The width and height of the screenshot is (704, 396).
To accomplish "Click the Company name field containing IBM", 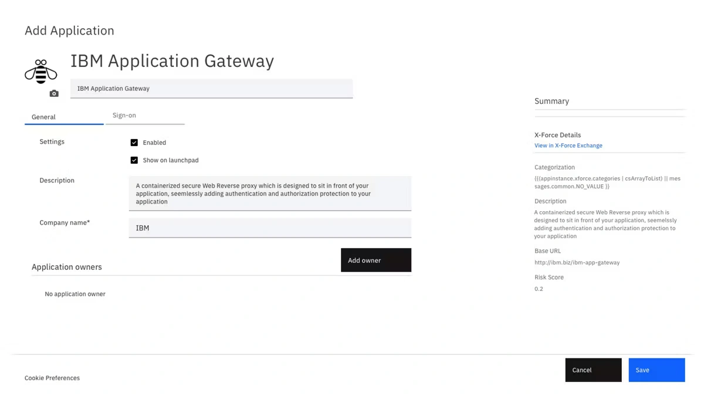I will tap(270, 228).
